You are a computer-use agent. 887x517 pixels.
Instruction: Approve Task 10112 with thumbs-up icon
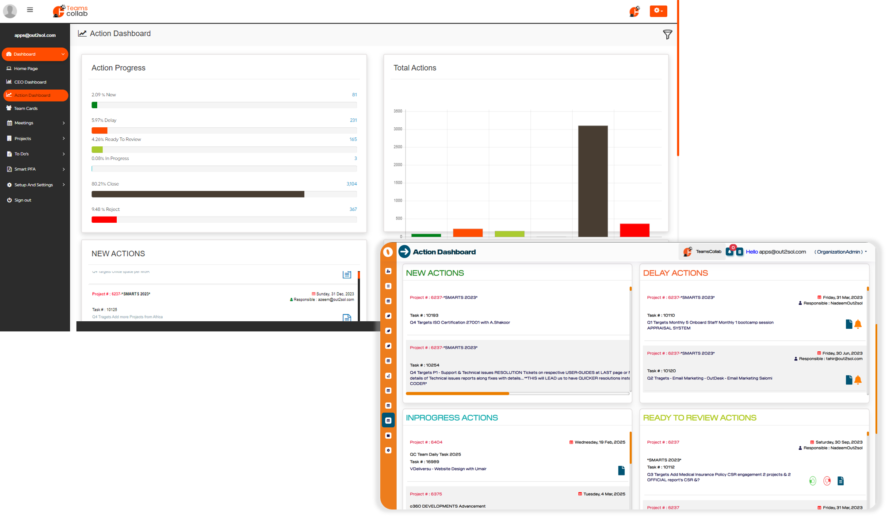812,481
